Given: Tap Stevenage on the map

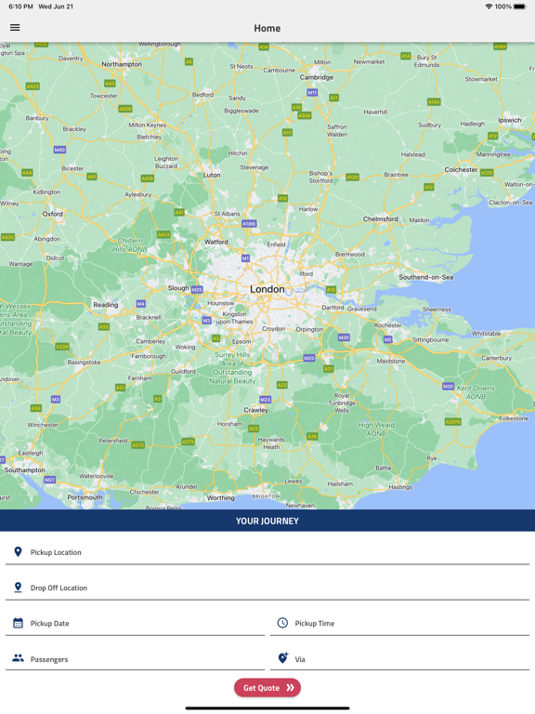Looking at the screenshot, I should pos(254,167).
